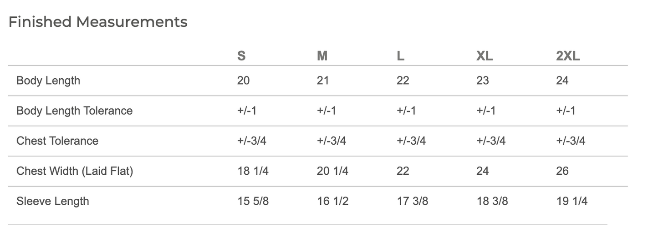Screen dimensions: 658x238
Task: Click the Chest Tolerance row label
Action: point(57,141)
